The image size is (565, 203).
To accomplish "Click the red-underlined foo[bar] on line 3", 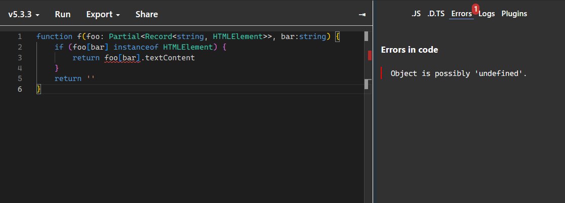I will click(x=122, y=58).
